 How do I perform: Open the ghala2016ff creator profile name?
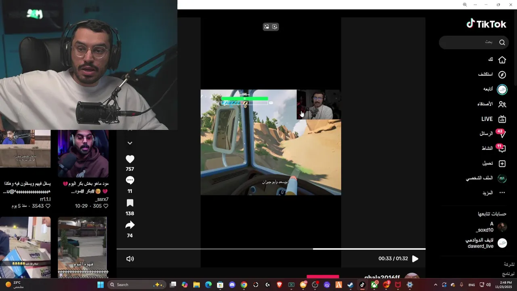click(382, 277)
